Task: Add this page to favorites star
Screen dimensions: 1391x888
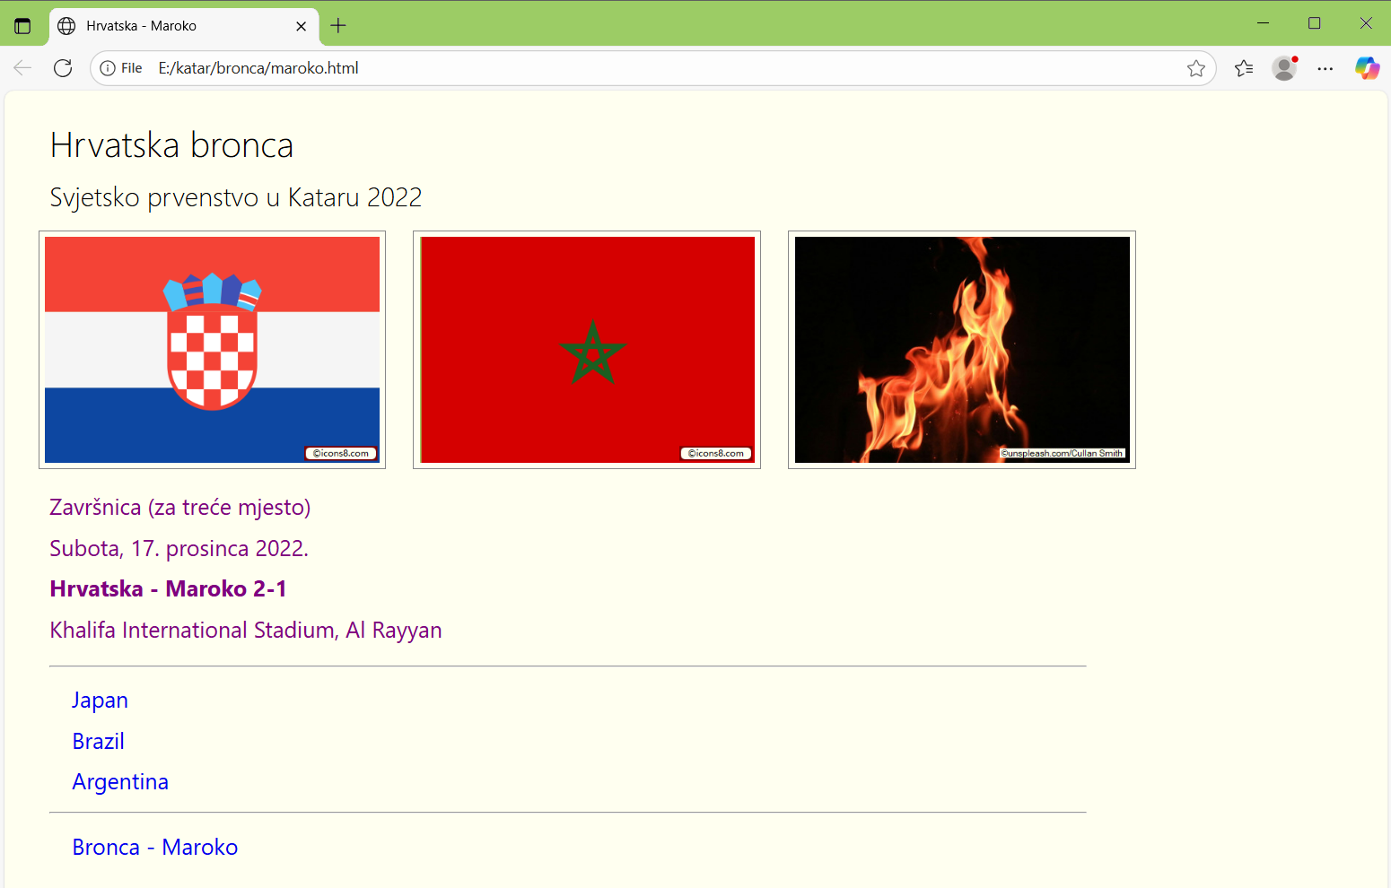Action: pyautogui.click(x=1196, y=68)
